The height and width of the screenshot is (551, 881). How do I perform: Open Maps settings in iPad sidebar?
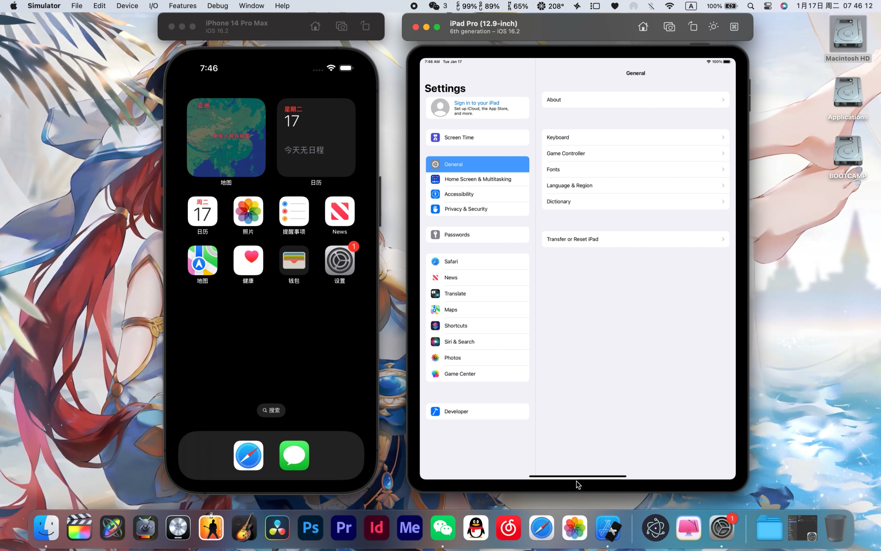[477, 309]
